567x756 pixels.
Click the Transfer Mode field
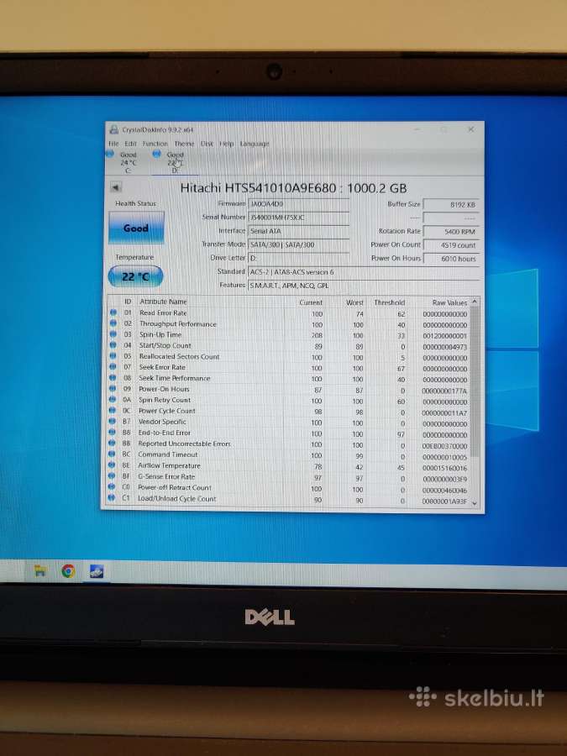pyautogui.click(x=299, y=244)
